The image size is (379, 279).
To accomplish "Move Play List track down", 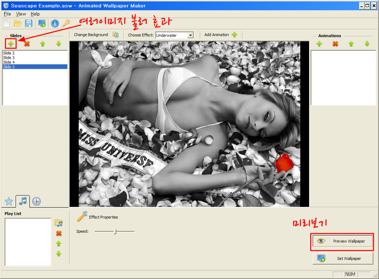I will click(59, 254).
